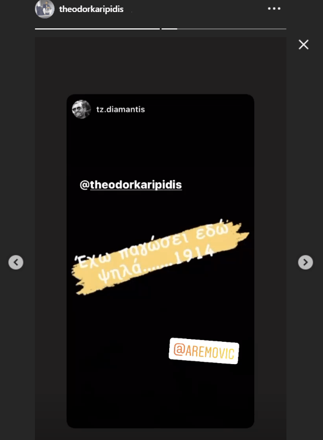
Task: Tap the @theodorkaripidis mention text
Action: pos(130,185)
